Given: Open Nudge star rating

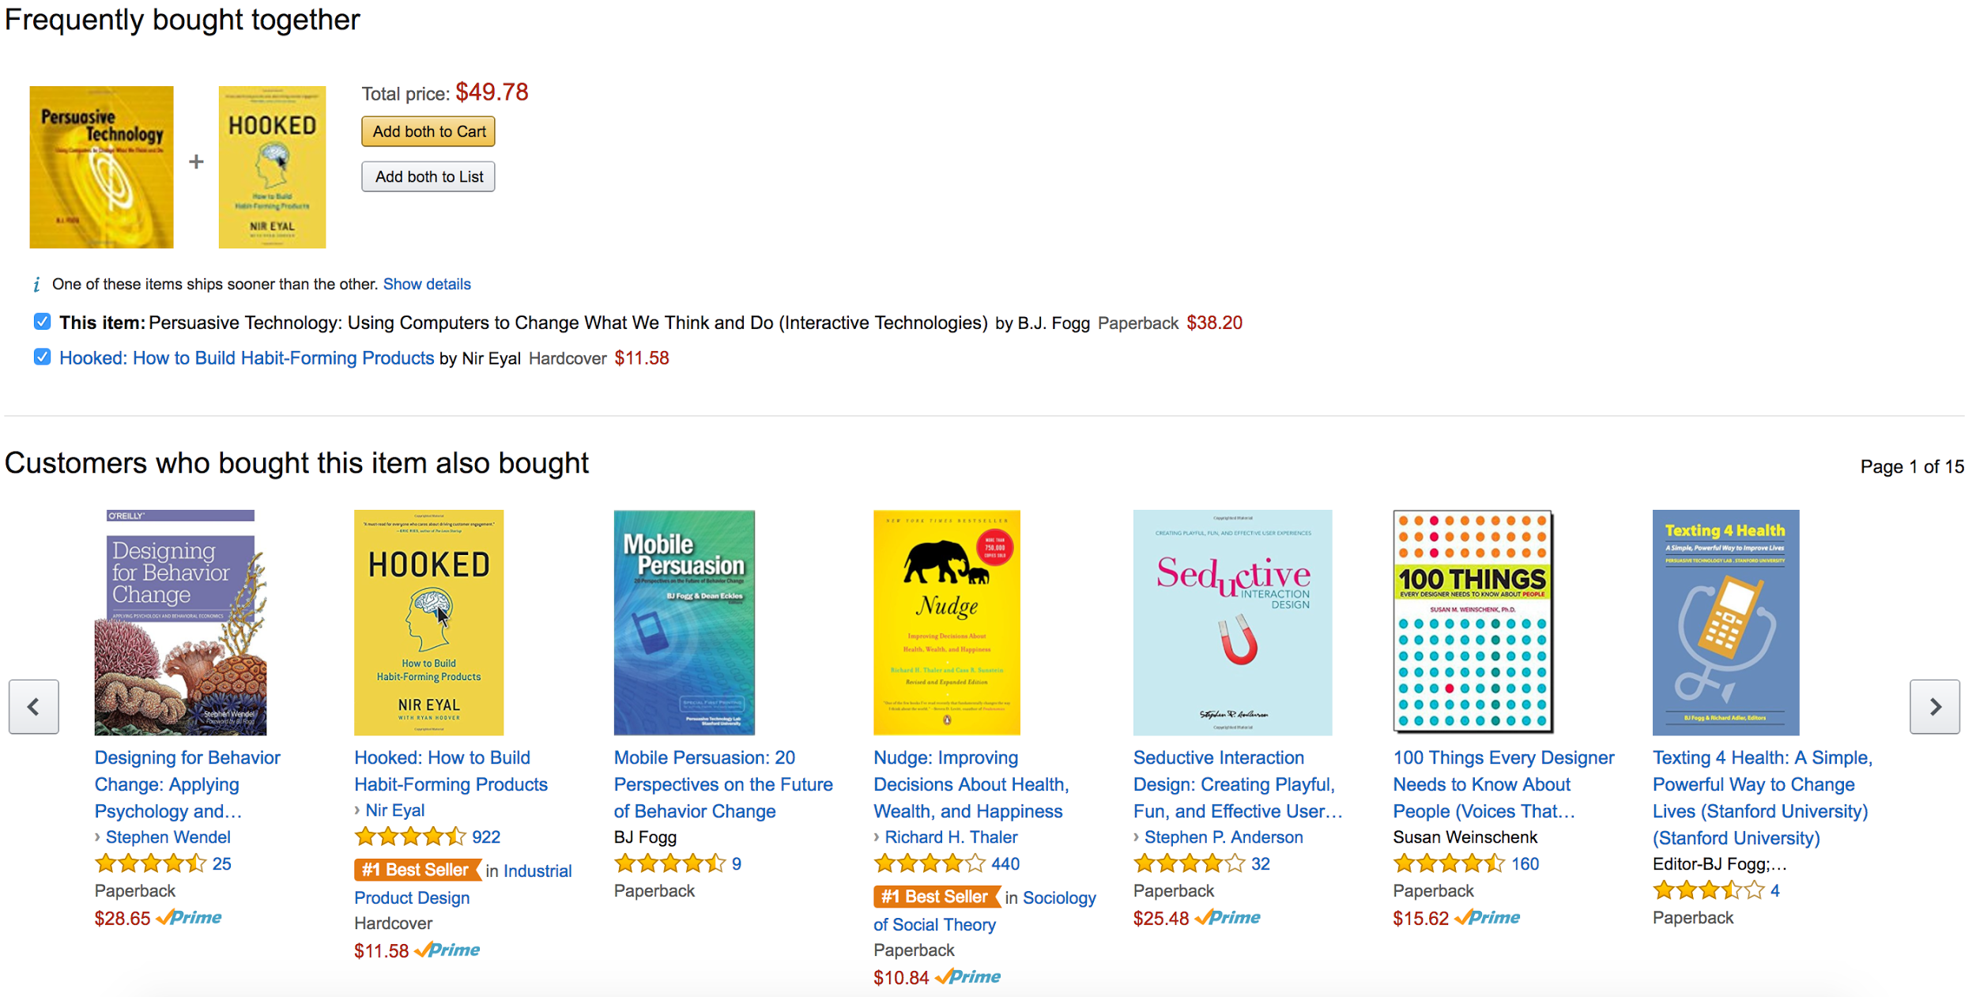Looking at the screenshot, I should [x=930, y=863].
